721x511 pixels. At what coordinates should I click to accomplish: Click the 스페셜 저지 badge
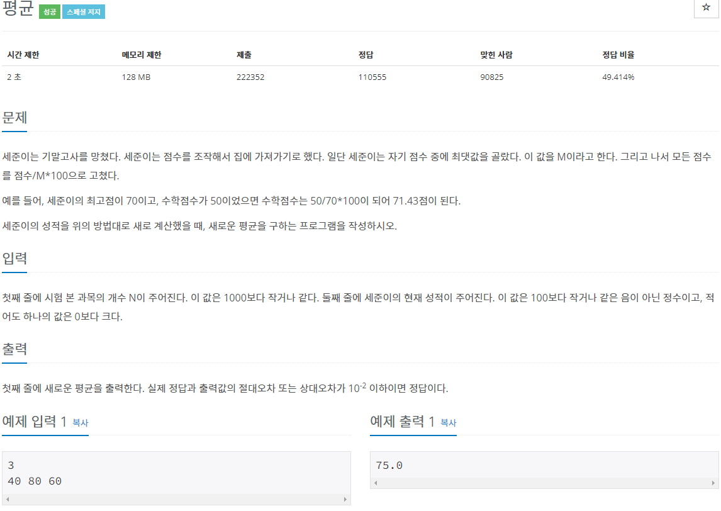84,11
